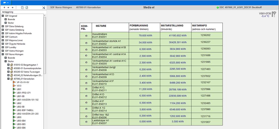The width and height of the screenshot is (279, 129).
Task: Click green arrow icon for LB02-BSP-TABELL
Action: point(14,110)
